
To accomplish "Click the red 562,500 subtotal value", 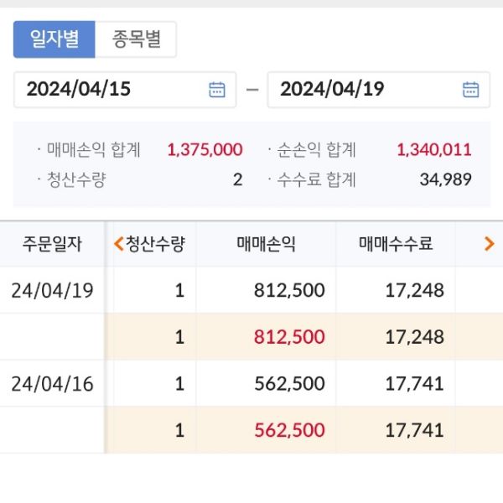I will coord(288,430).
